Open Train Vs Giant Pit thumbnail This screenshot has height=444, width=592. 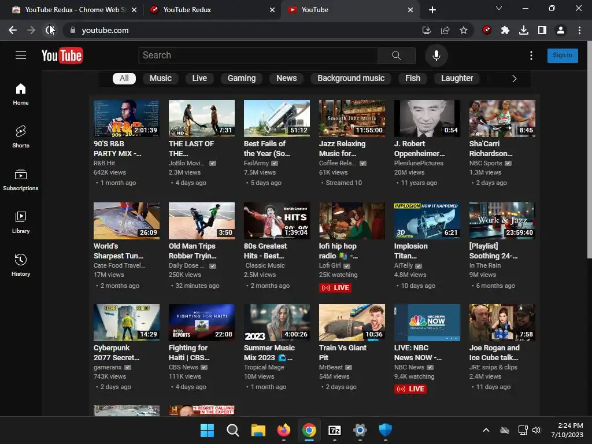point(352,323)
